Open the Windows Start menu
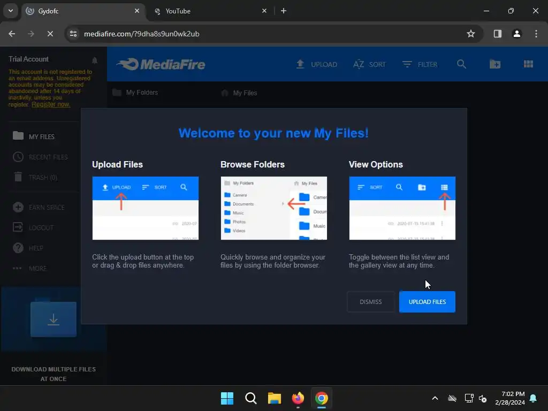This screenshot has height=411, width=548. click(227, 398)
